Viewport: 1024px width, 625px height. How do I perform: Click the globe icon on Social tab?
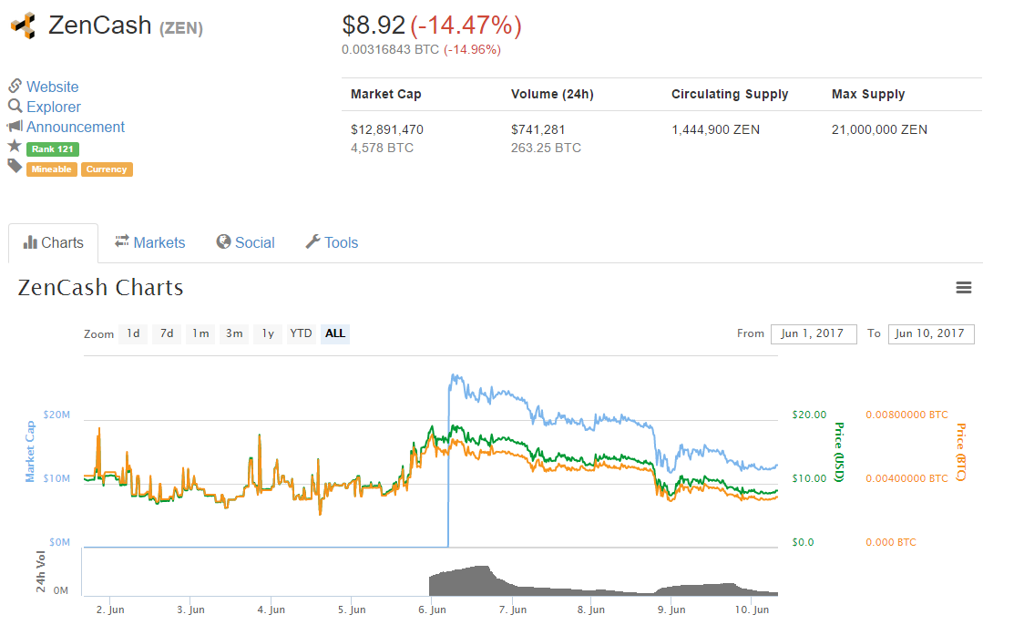click(223, 241)
